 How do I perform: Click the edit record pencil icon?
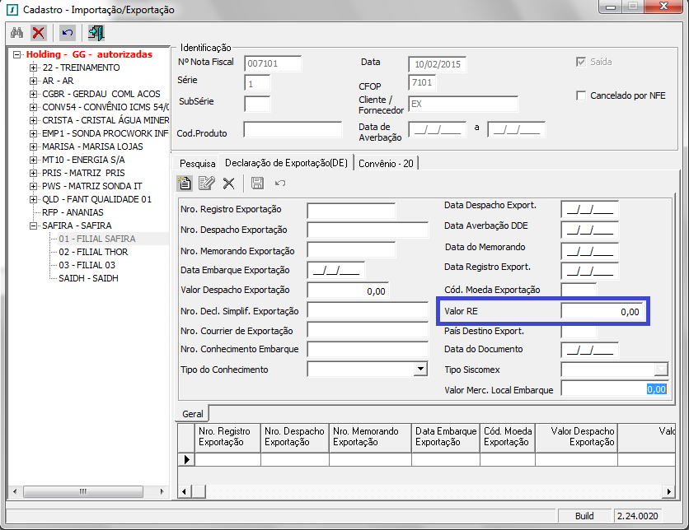pyautogui.click(x=207, y=183)
